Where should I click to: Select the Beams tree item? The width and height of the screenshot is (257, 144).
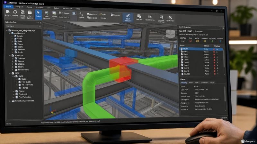pyautogui.click(x=21, y=61)
